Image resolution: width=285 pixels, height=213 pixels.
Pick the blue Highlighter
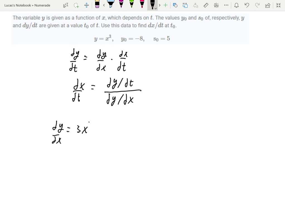(x=110, y=5)
